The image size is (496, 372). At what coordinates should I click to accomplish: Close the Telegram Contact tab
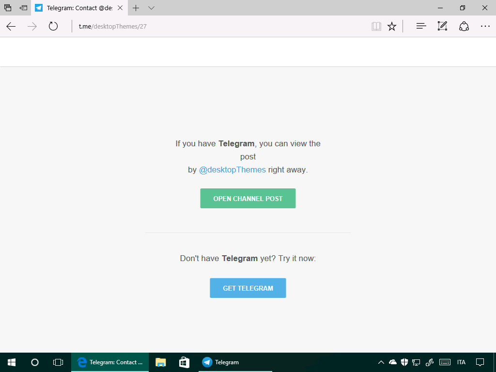point(120,8)
